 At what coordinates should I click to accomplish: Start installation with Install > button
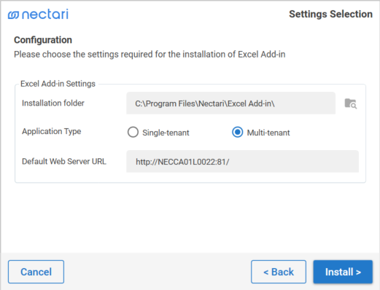[x=343, y=272]
